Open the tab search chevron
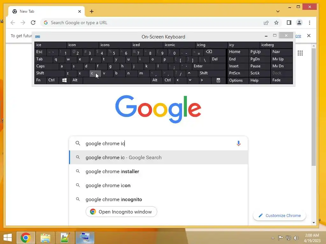 [x=278, y=11]
